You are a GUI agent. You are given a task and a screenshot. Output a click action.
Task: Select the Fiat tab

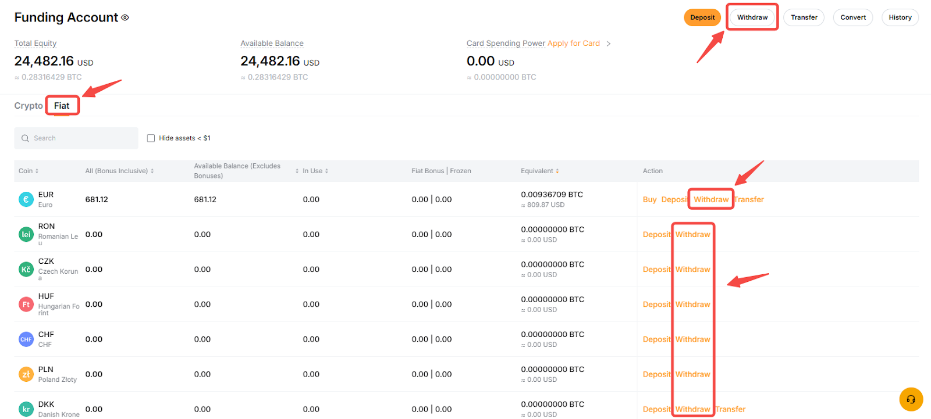coord(62,106)
